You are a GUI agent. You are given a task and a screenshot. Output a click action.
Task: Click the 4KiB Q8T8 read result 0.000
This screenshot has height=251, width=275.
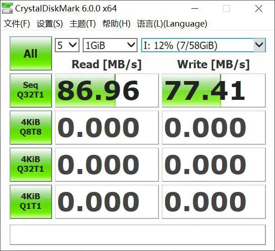[107, 127]
